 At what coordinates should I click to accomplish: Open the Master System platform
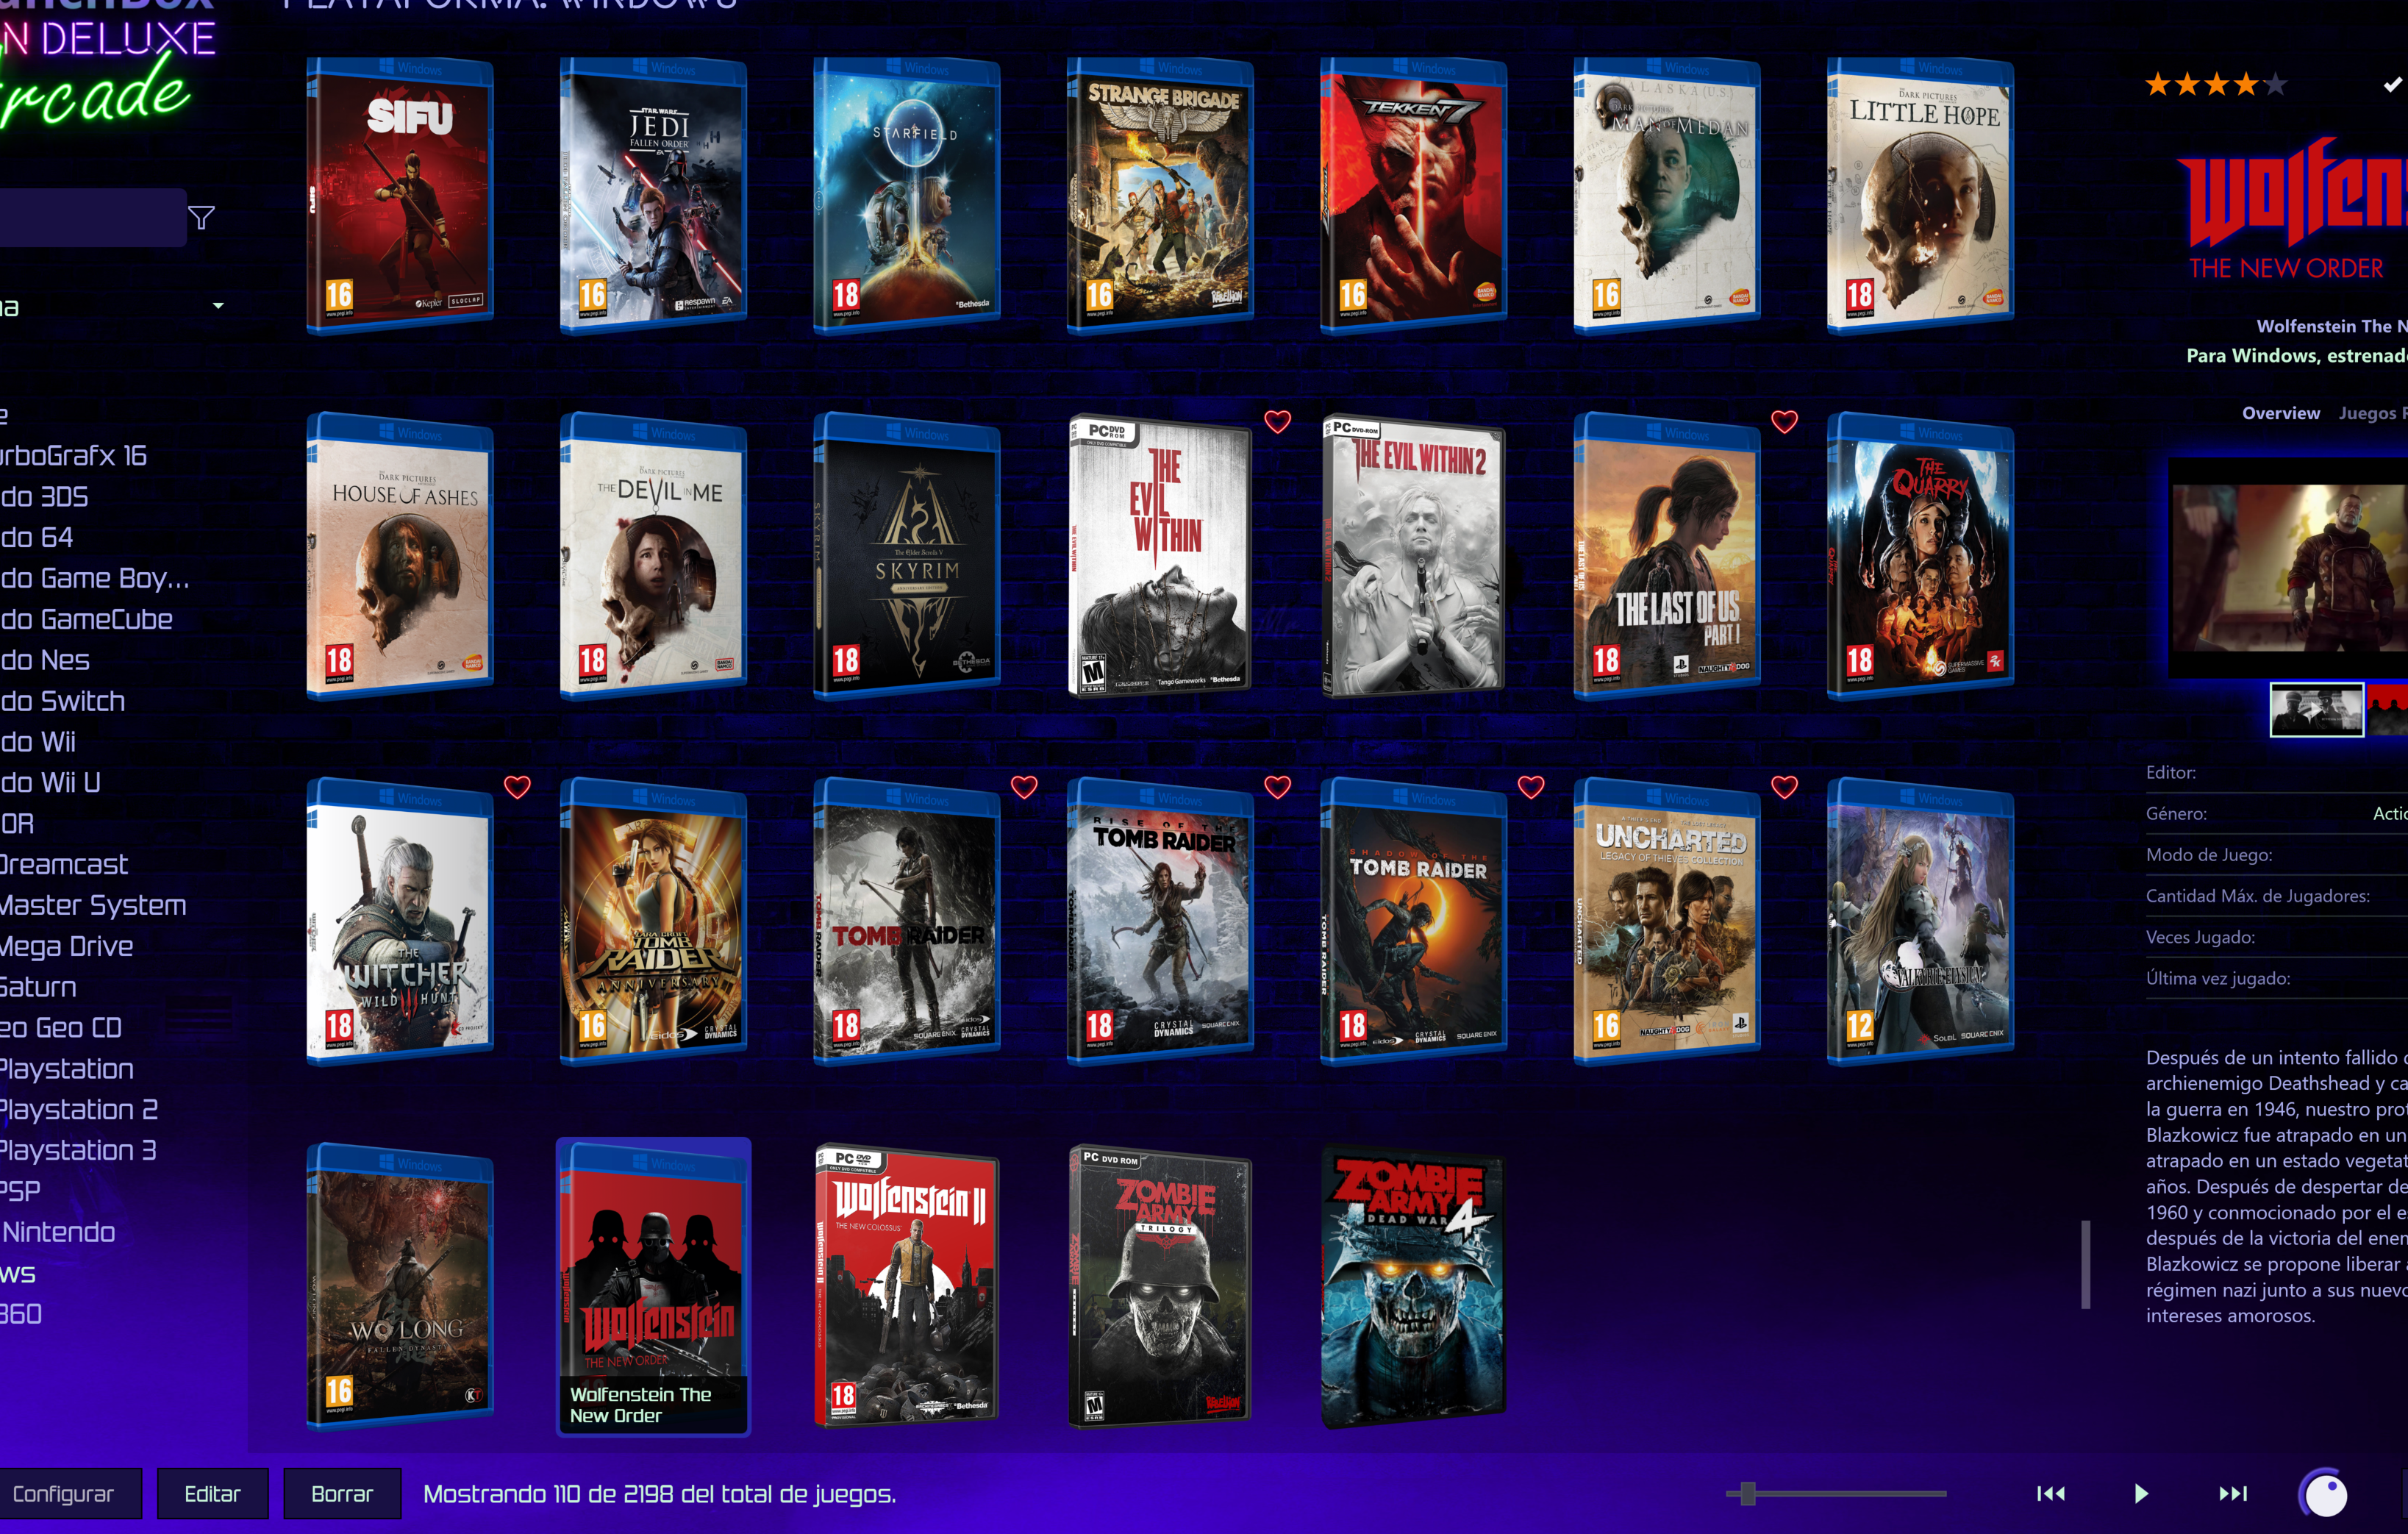pyautogui.click(x=93, y=905)
